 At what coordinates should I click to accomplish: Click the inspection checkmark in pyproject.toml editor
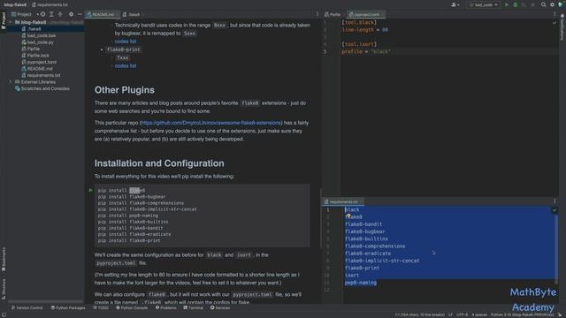click(x=555, y=23)
